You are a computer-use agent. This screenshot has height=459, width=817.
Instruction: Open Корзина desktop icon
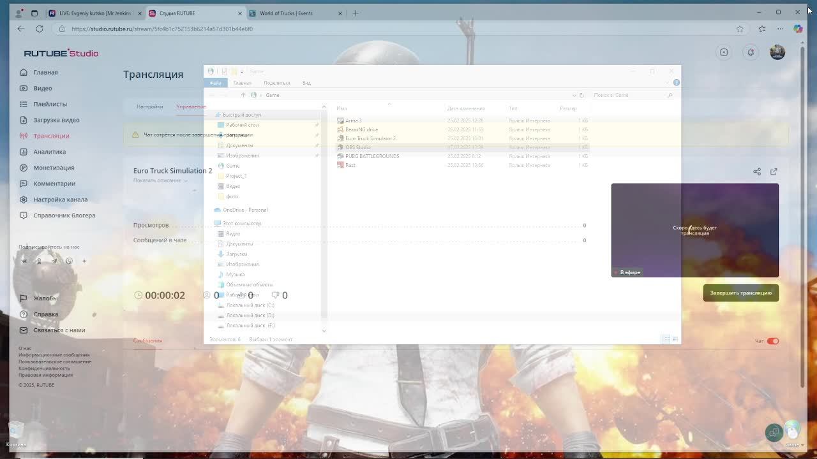(16, 434)
